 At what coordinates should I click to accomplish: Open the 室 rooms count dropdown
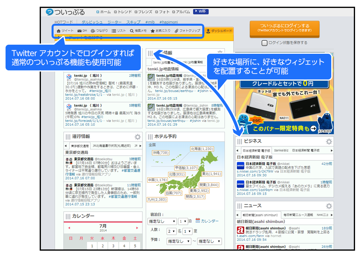188,231
